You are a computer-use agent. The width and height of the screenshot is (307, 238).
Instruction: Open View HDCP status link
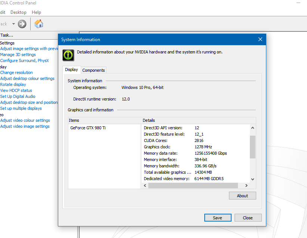tap(16, 90)
